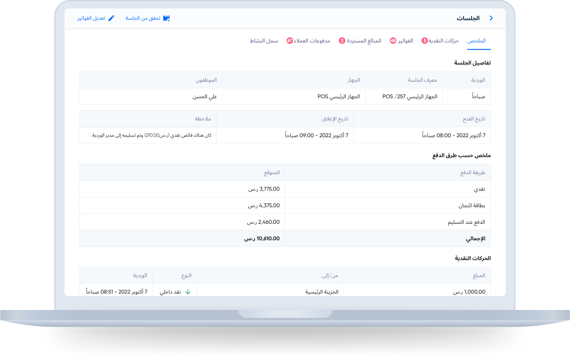
Task: Click the green down arrow by نقد داخلي
Action: tap(187, 292)
